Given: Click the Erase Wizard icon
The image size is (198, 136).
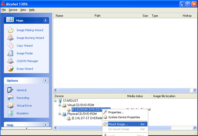Looking at the screenshot, I should tap(10, 69).
